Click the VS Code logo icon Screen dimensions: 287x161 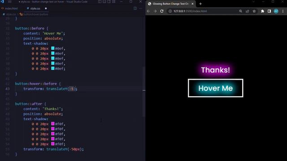(x=2, y=2)
